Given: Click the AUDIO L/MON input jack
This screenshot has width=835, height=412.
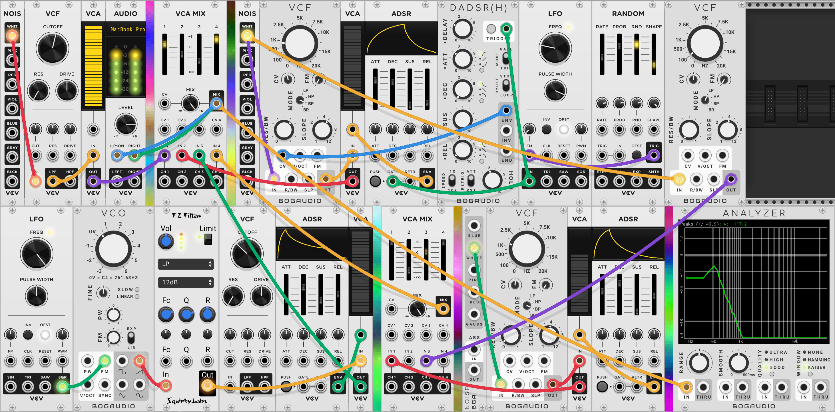Looking at the screenshot, I should pos(117,155).
